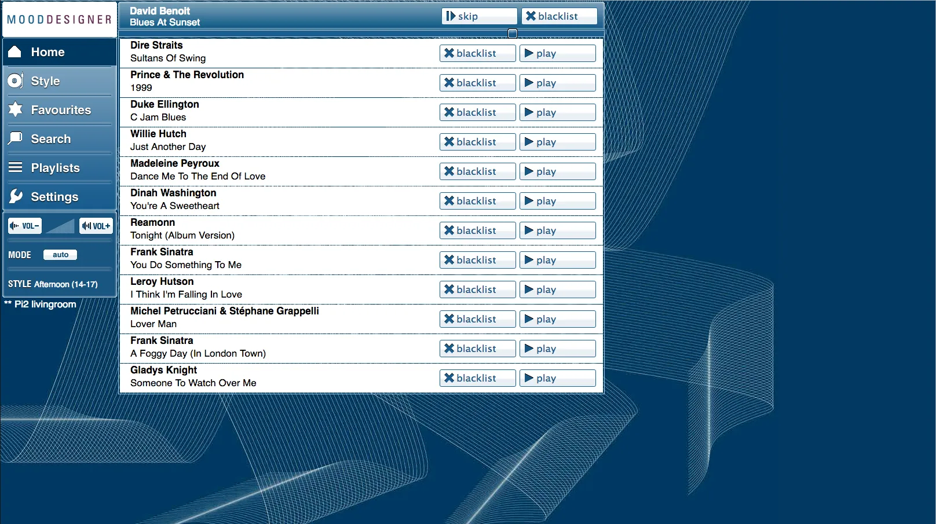The height and width of the screenshot is (524, 936).
Task: Click the STYLE Afternoon (14-17) label
Action: 53,284
